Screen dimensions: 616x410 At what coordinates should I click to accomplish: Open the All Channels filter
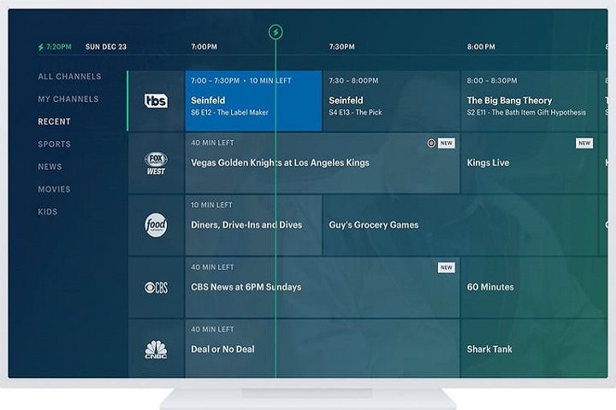69,77
